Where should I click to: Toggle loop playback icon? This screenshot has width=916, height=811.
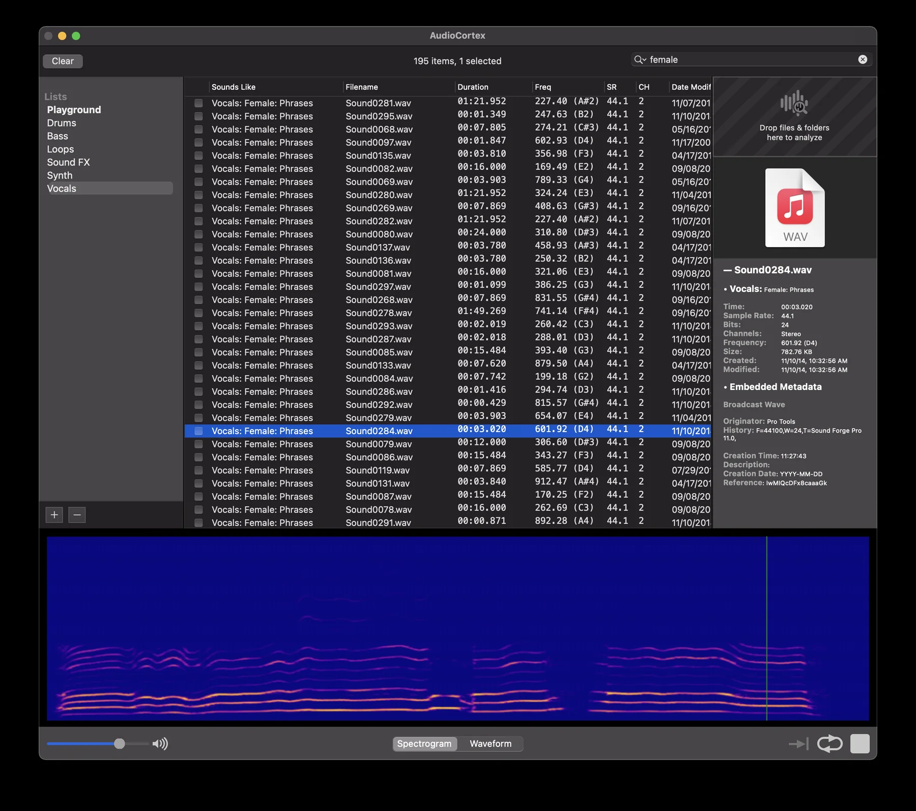[830, 743]
